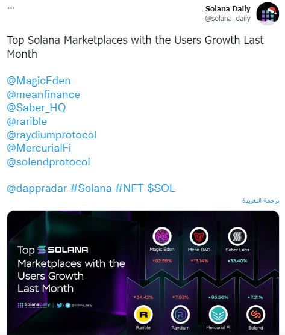Viewport: 285px width, 335px height.
Task: Open the @raydiumprotocol mention
Action: tap(52, 135)
